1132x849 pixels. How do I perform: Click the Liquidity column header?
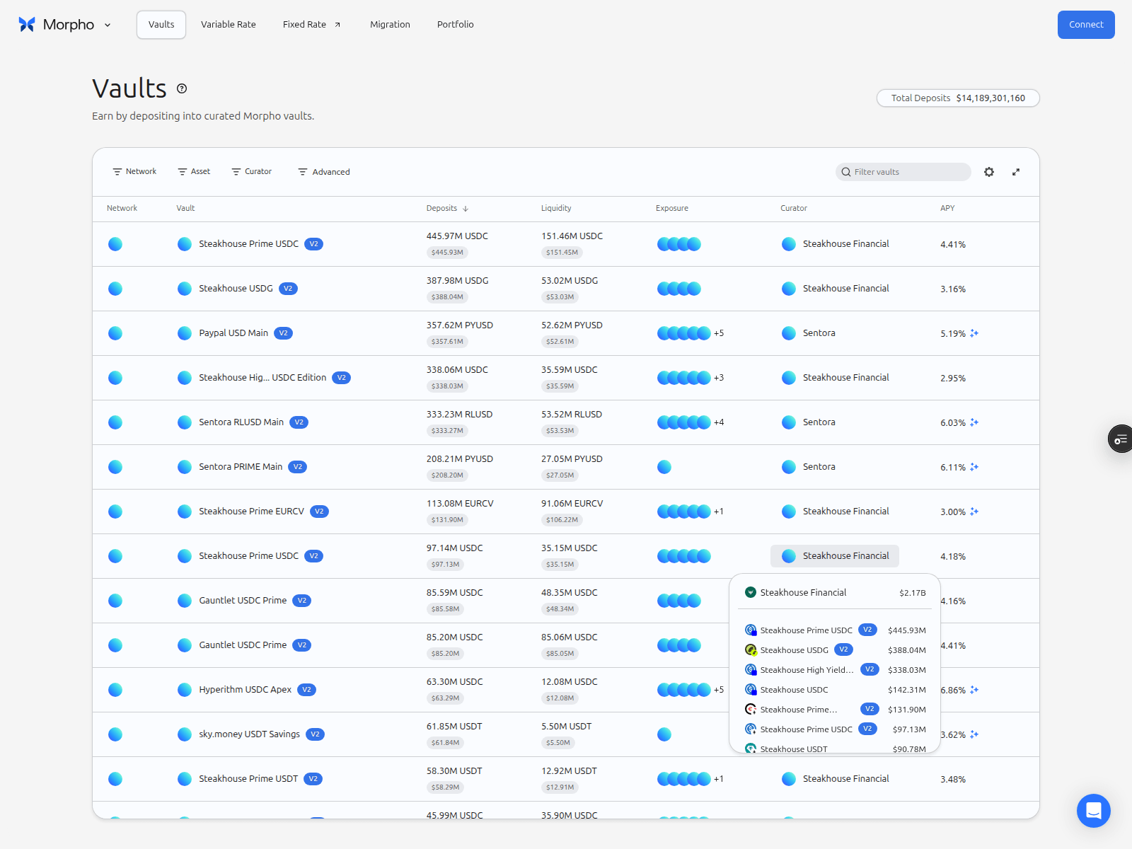556,209
